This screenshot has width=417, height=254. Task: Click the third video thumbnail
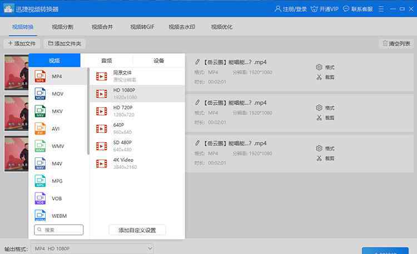(x=17, y=153)
